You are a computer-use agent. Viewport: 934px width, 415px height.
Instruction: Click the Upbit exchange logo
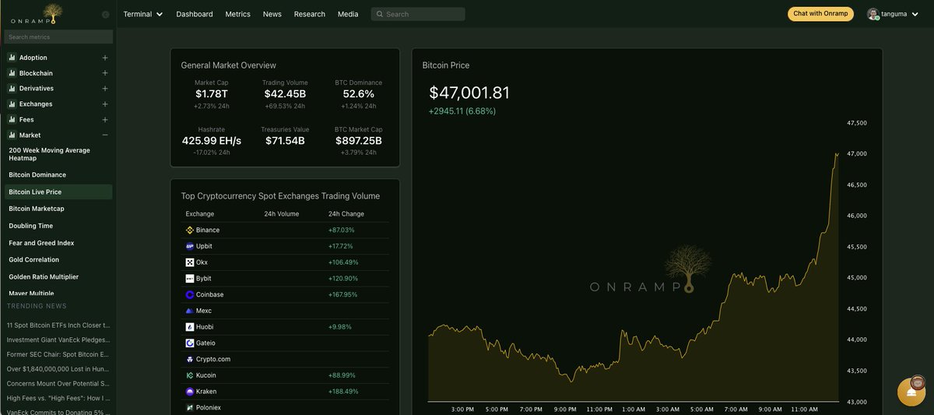tap(189, 246)
